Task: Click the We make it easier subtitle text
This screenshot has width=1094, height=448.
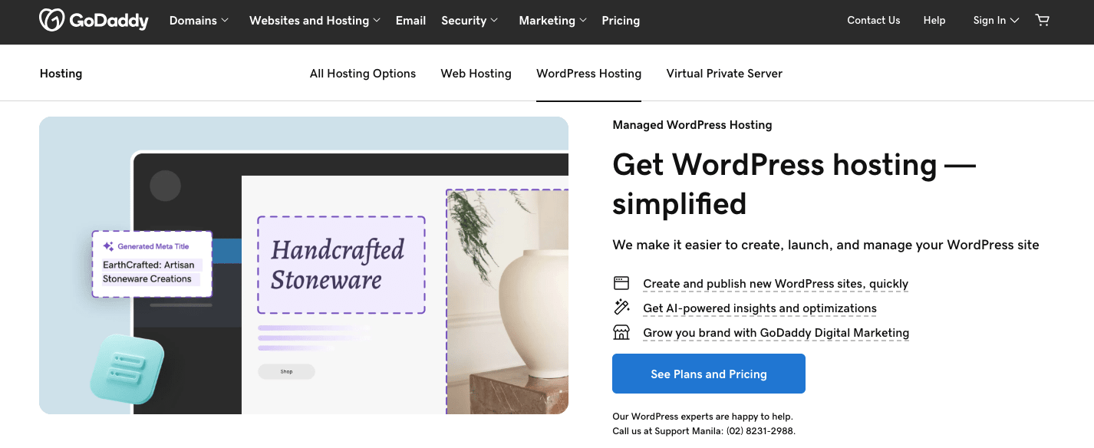Action: click(x=825, y=245)
